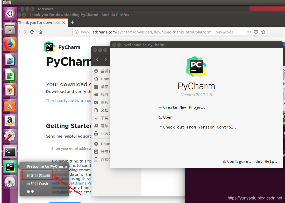Toggle the consent checkbox on JetBrains page
The image size is (285, 203).
[48, 161]
